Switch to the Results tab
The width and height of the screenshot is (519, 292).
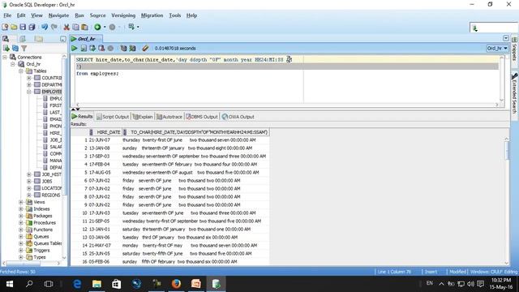click(82, 117)
